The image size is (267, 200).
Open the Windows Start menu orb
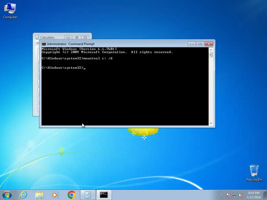click(7, 195)
